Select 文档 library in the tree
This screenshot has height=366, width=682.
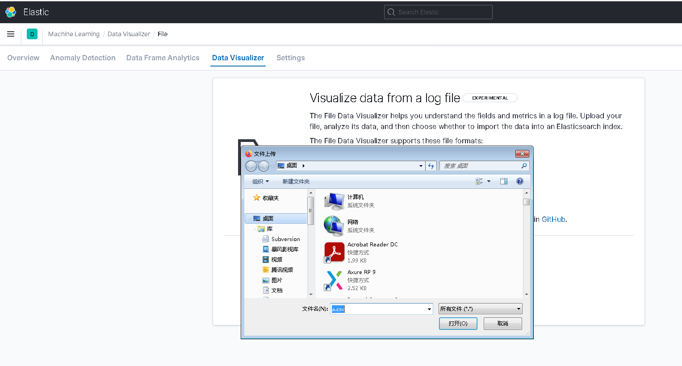click(277, 290)
